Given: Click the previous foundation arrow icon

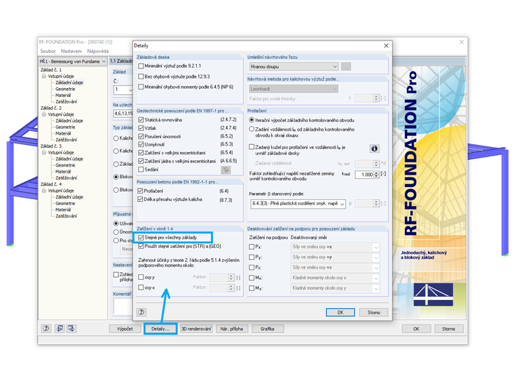Looking at the screenshot, I should pos(60,328).
